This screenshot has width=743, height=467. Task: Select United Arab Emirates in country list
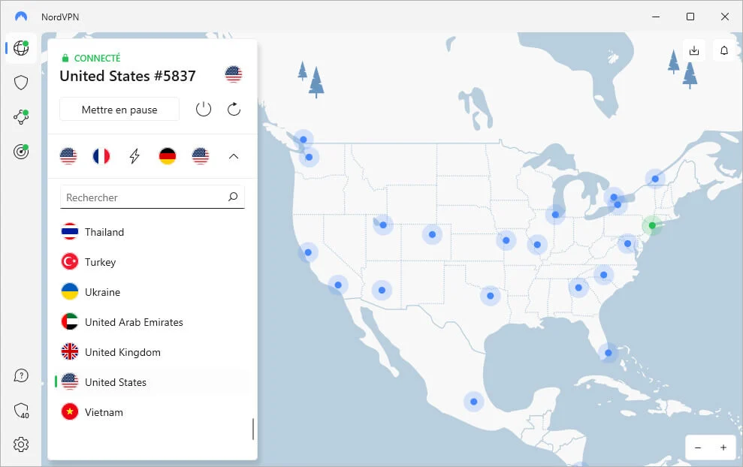coord(153,322)
